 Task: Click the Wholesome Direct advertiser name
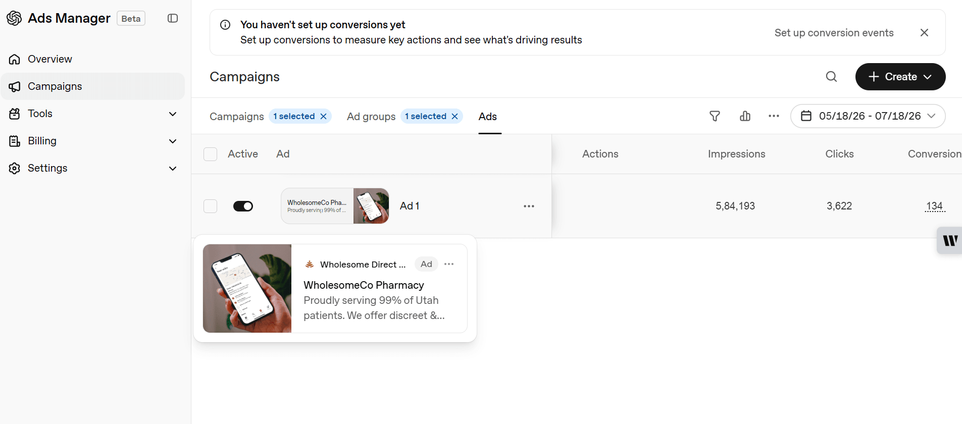click(x=363, y=264)
